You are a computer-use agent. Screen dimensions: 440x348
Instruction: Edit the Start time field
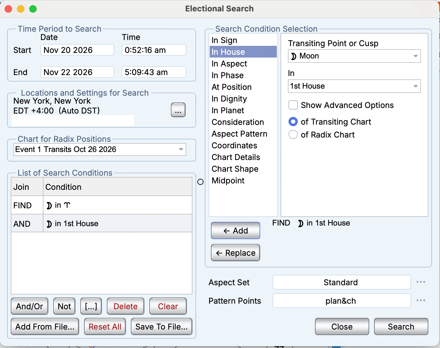click(x=154, y=50)
